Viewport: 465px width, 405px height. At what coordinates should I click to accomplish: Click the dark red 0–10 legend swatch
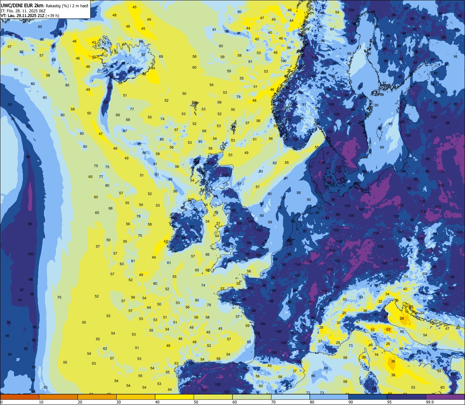tap(20, 397)
